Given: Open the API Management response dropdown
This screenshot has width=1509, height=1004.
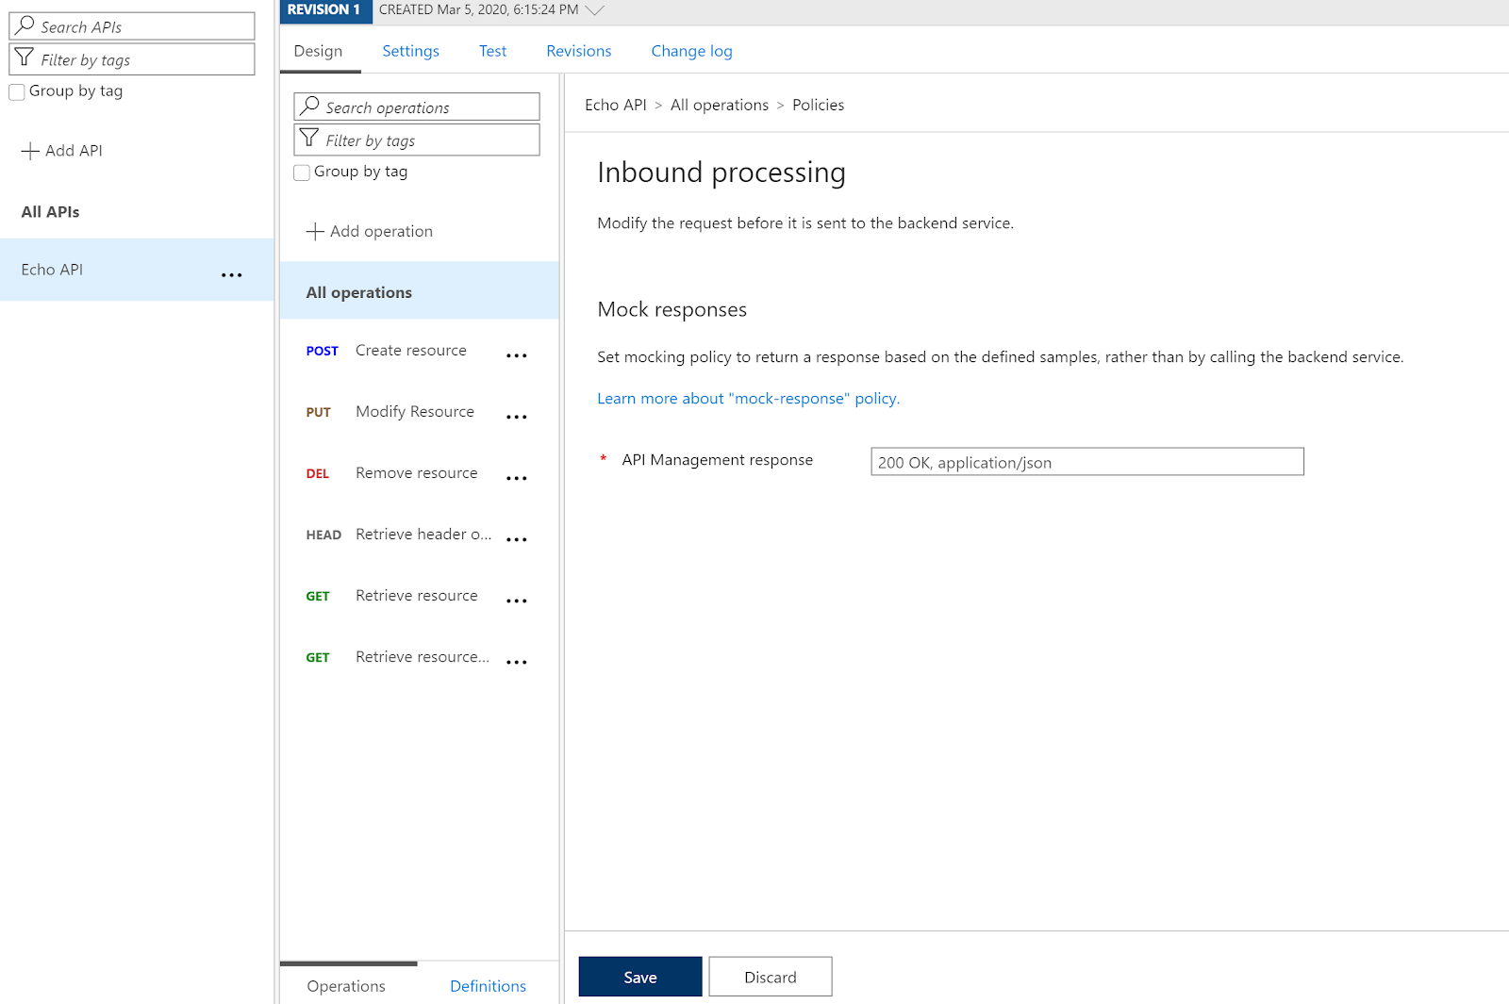Looking at the screenshot, I should point(1086,462).
